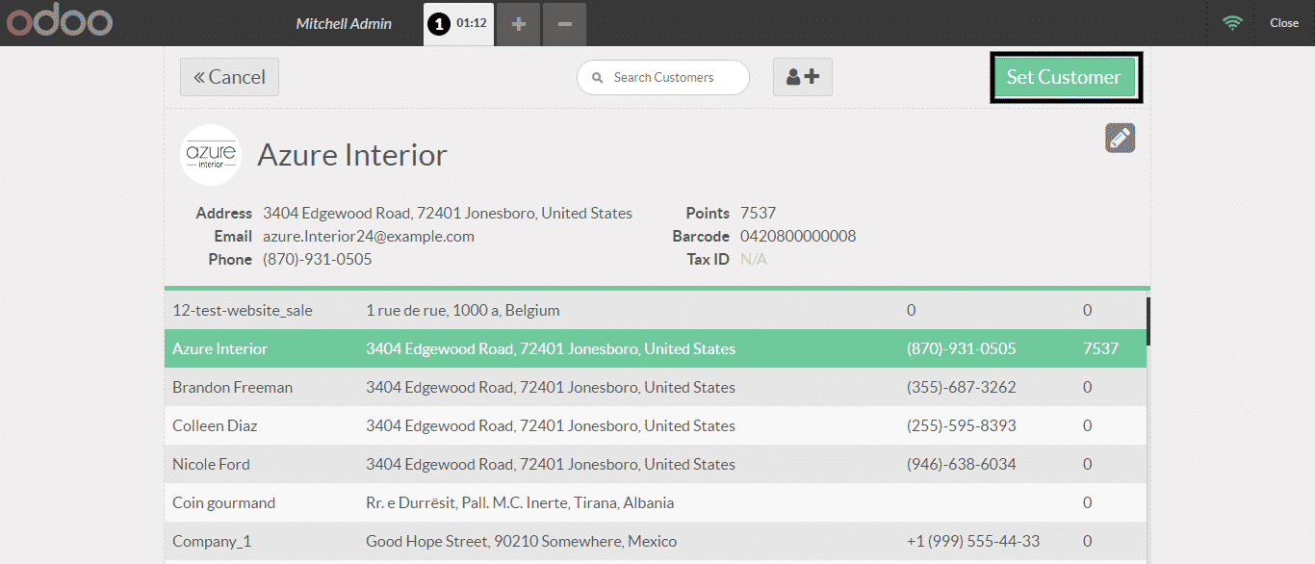This screenshot has height=564, width=1315.
Task: Click the edit customer pencil icon
Action: (x=1120, y=138)
